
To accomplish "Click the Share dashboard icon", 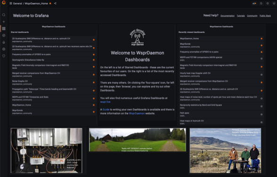I will 55,3.
